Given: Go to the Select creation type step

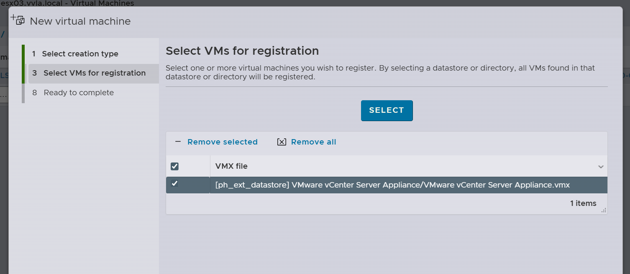Looking at the screenshot, I should tap(80, 53).
